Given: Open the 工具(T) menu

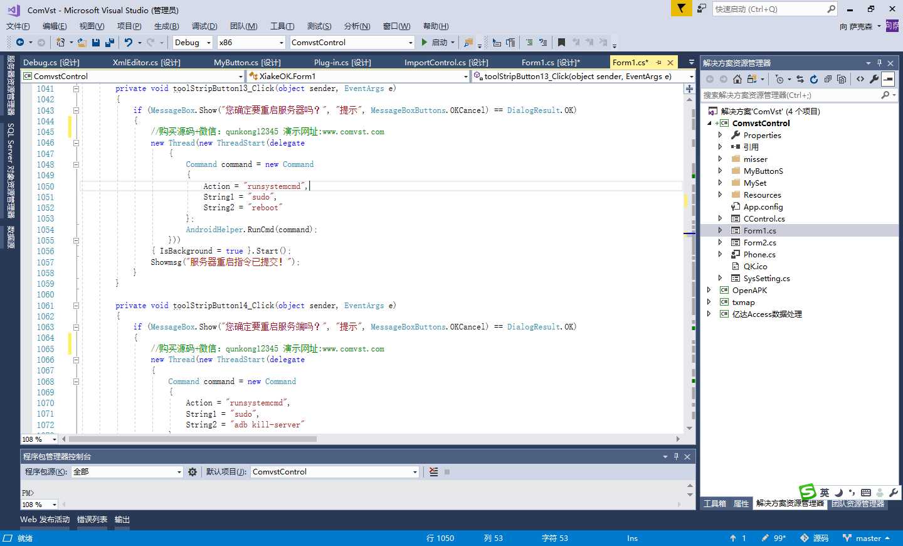Looking at the screenshot, I should [282, 26].
